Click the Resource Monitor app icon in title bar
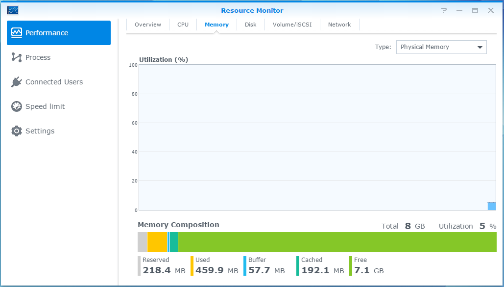 13,10
